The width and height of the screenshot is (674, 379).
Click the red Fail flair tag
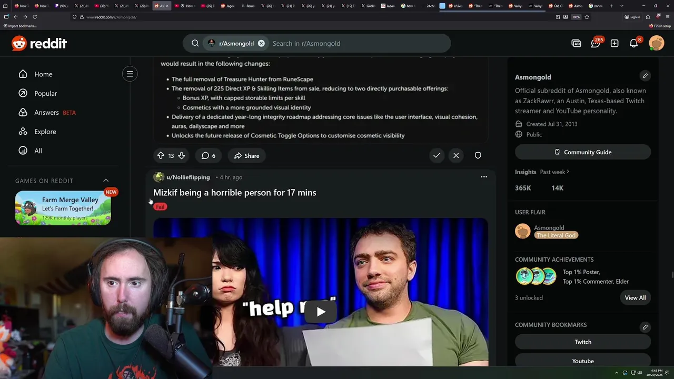[x=160, y=207]
